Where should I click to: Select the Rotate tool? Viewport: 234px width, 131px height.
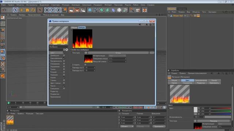tap(33, 10)
